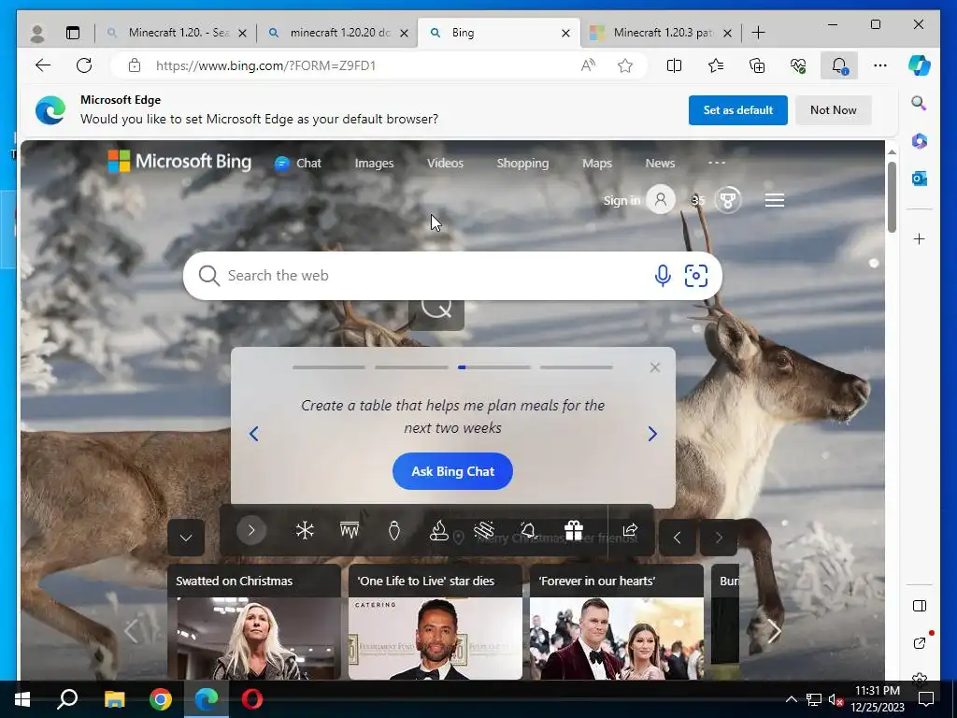Image resolution: width=957 pixels, height=718 pixels.
Task: Expand holiday icon strip with round arrow
Action: click(250, 530)
